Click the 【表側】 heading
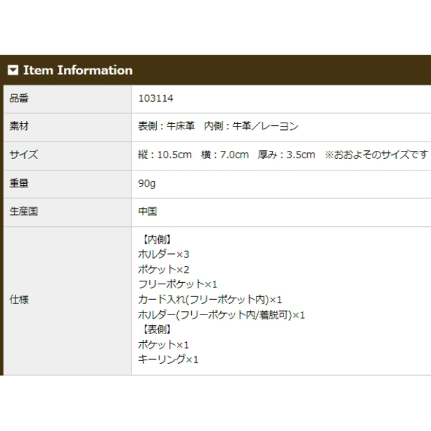Image resolution: width=431 pixels, height=431 pixels. click(x=157, y=329)
